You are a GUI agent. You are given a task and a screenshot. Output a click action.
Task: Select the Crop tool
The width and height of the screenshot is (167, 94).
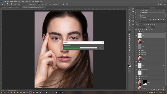click(129, 19)
